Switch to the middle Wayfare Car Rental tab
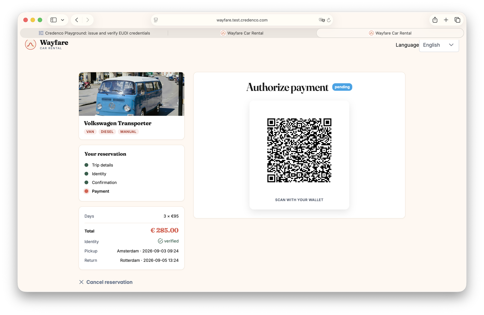 tap(242, 33)
